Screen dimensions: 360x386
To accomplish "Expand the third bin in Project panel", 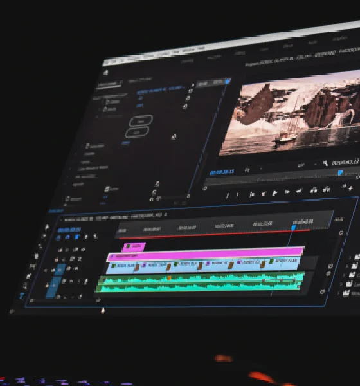I will [344, 275].
